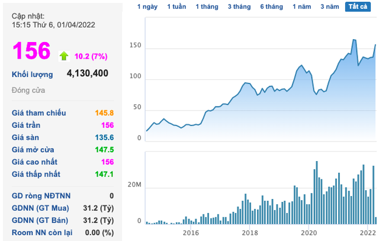The image size is (379, 241).
Task: Click the 'Room NN còn lại' label
Action: tap(42, 233)
